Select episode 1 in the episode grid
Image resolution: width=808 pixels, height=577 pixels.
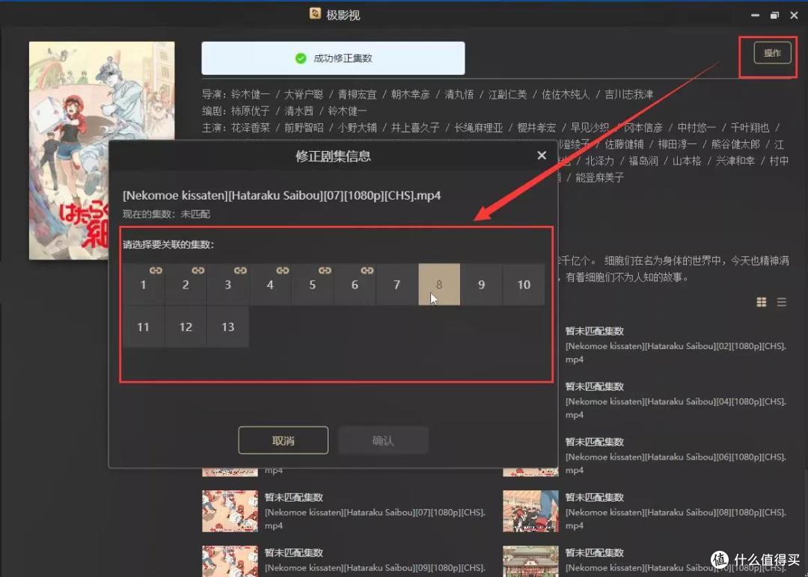[x=144, y=285]
